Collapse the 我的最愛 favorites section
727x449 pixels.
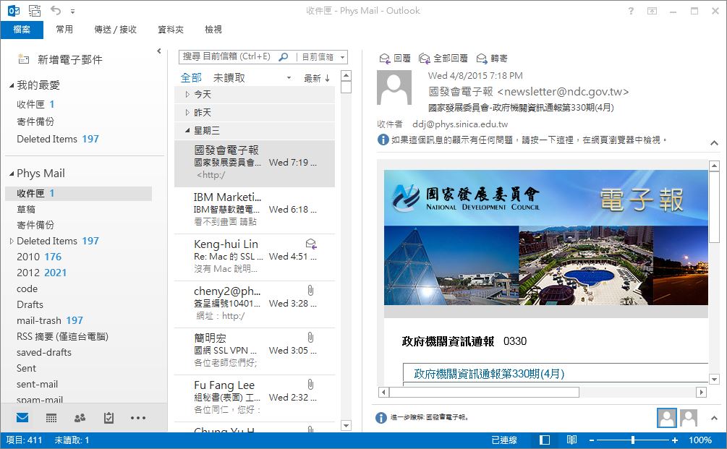(x=12, y=85)
